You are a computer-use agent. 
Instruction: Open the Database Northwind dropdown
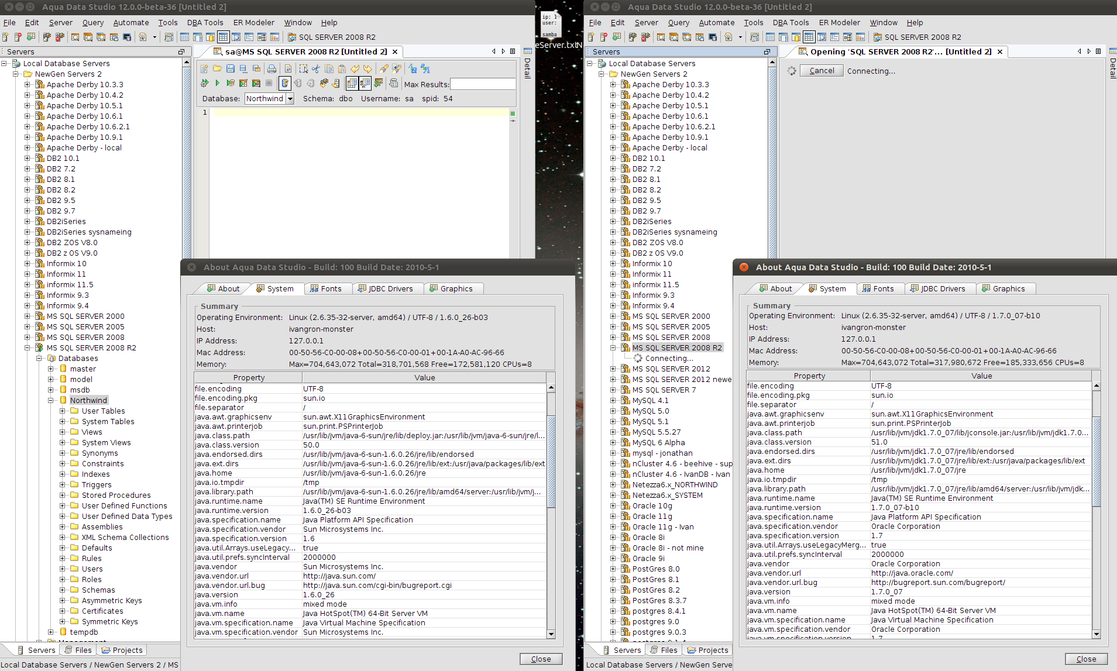click(290, 99)
